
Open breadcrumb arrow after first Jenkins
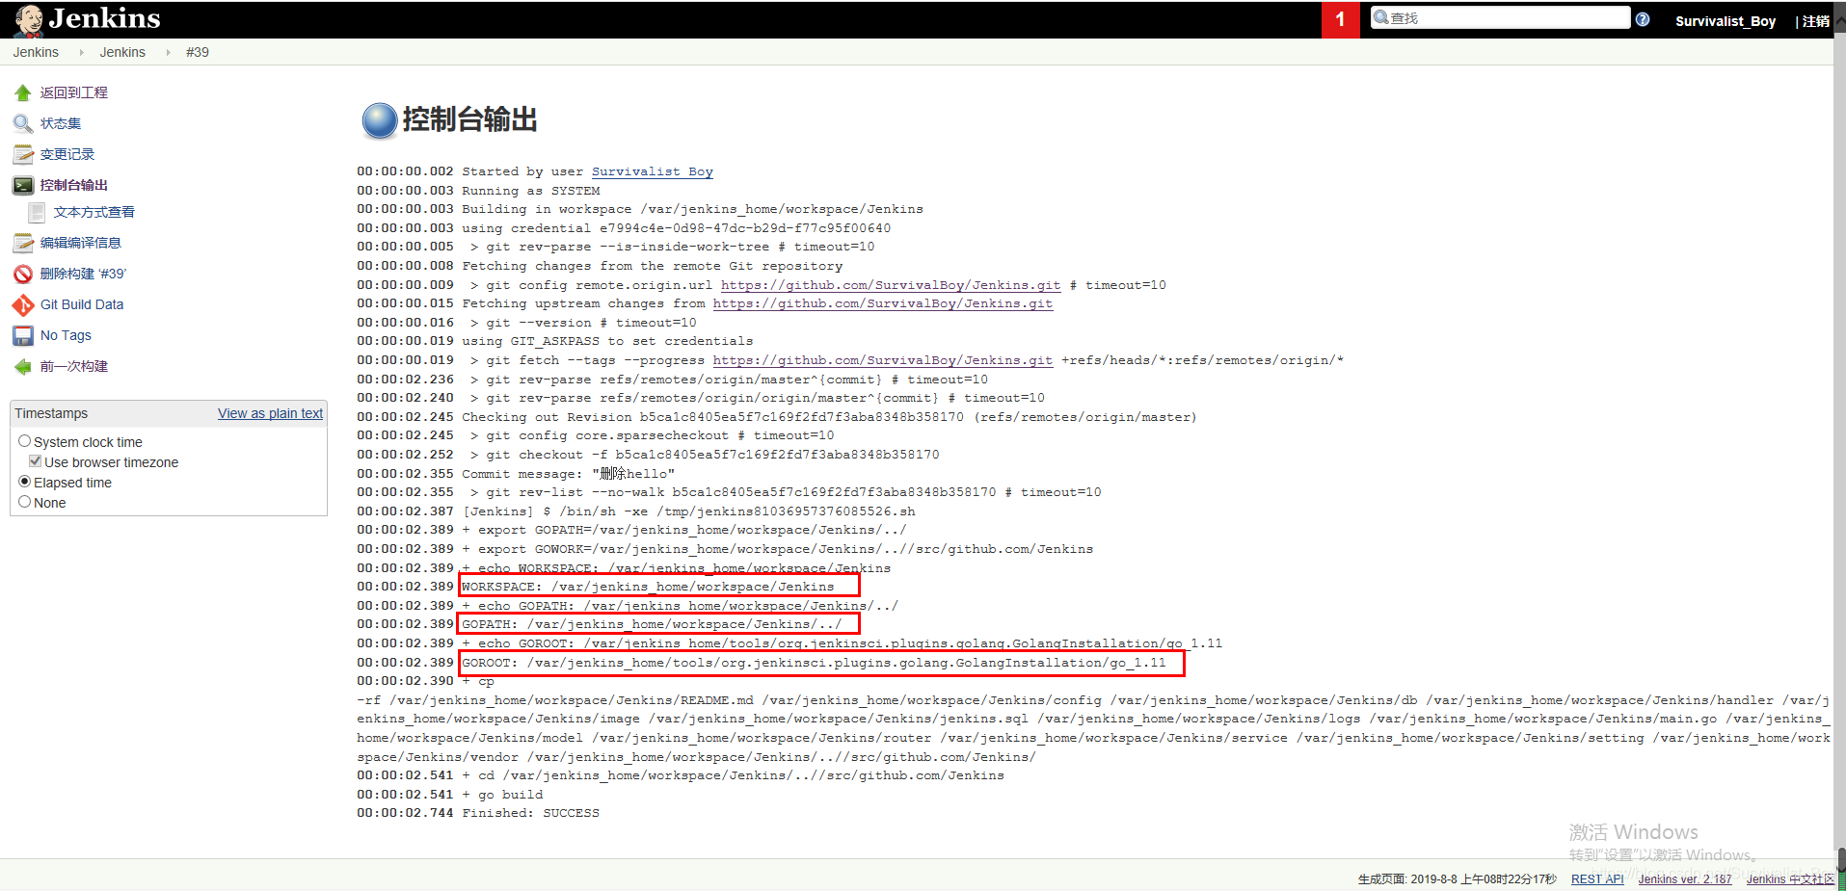click(81, 52)
